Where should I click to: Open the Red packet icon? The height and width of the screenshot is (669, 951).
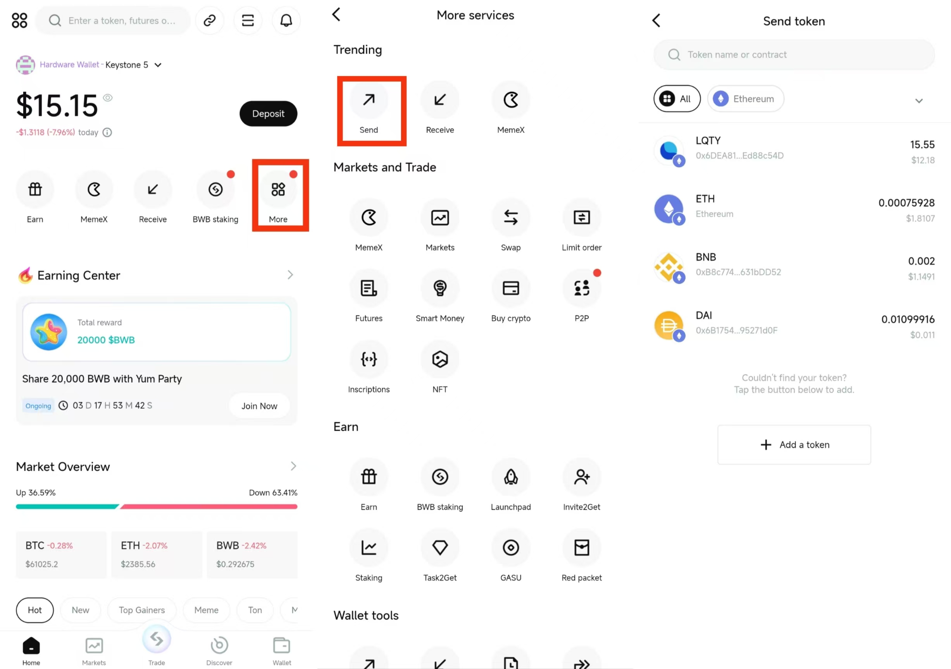[x=581, y=548]
